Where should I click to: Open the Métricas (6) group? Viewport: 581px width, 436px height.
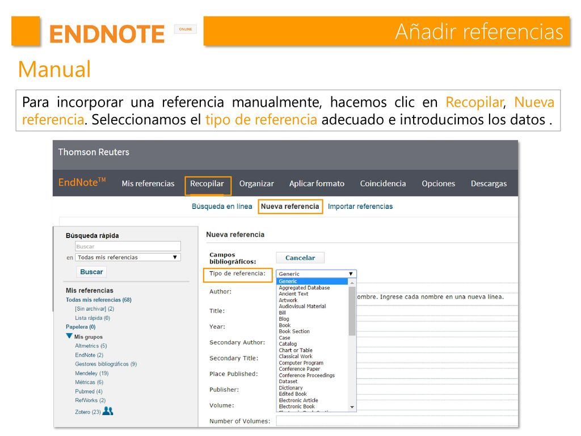89,382
